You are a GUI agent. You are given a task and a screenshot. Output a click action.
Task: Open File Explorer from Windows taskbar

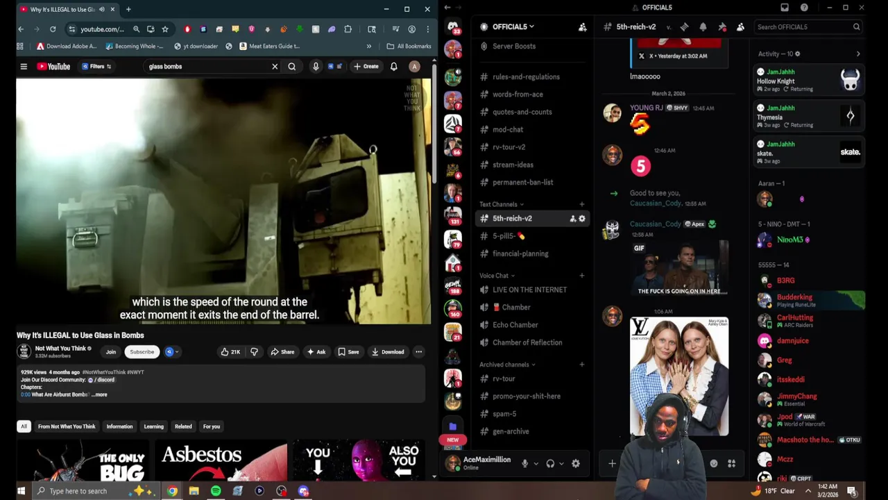point(194,491)
